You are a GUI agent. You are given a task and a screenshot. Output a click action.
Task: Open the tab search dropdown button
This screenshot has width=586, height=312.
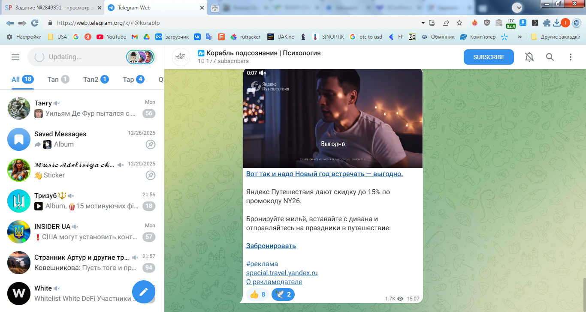(517, 7)
